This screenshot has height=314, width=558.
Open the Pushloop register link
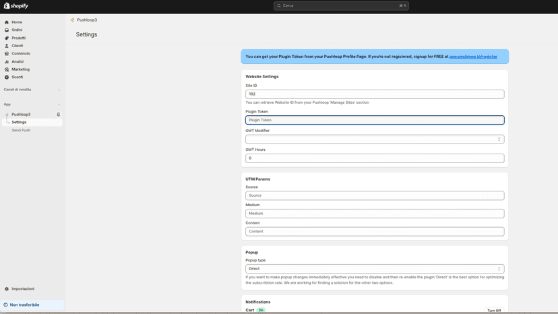pos(473,57)
